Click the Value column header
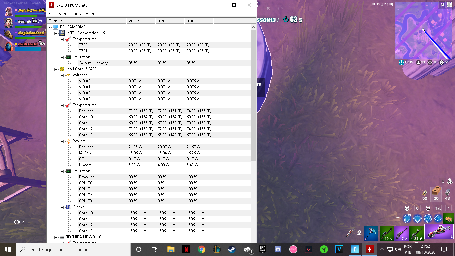 point(141,21)
